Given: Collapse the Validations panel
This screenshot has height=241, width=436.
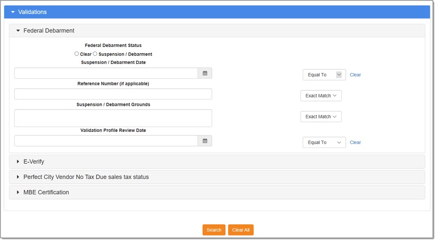Looking at the screenshot, I should 217,12.
